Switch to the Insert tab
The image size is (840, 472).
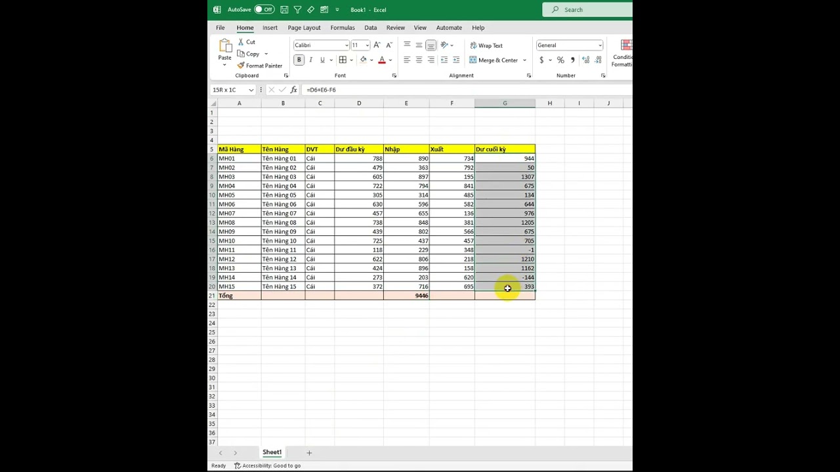(x=270, y=28)
